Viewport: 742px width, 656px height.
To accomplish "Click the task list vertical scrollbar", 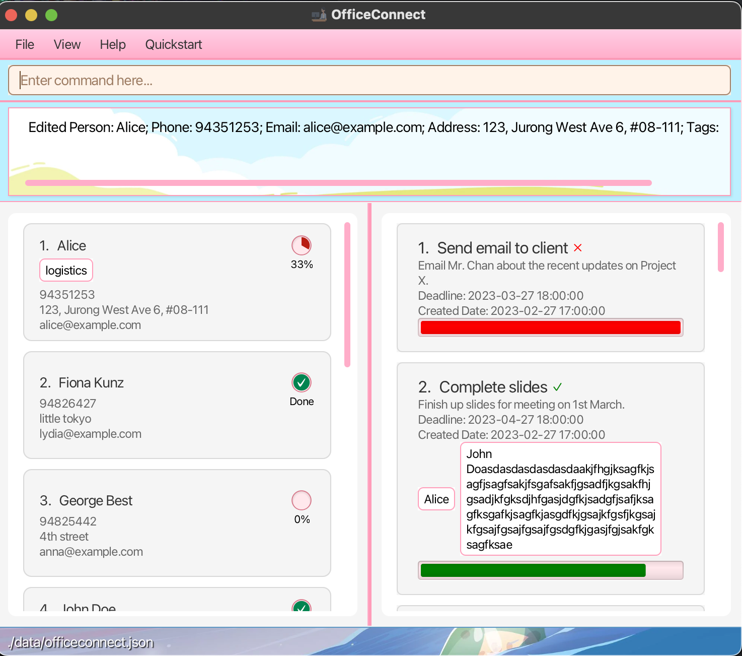I will (721, 247).
